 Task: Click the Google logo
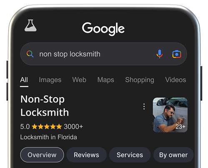coord(103,29)
